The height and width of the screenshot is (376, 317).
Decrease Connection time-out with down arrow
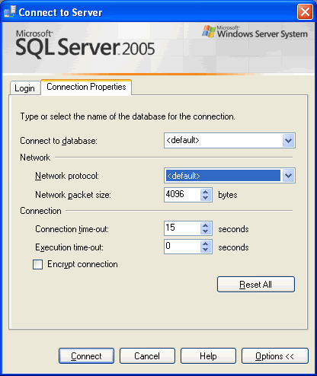pyautogui.click(x=206, y=231)
